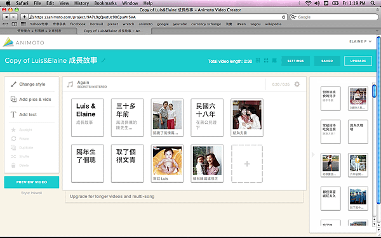Image resolution: width=381 pixels, height=238 pixels.
Task: Open the File menu
Action: point(37,3)
